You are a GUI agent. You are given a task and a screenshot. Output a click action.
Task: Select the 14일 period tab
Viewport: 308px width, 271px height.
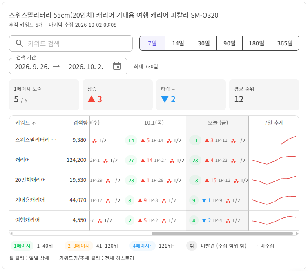(x=178, y=43)
